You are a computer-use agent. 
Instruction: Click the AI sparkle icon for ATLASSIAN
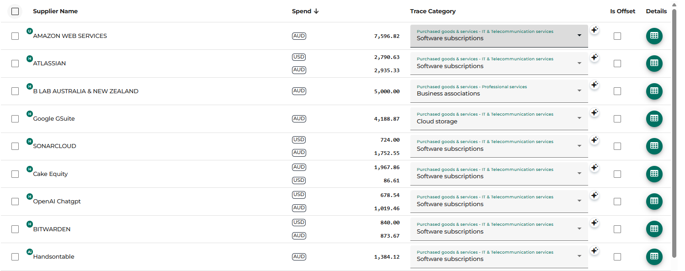pos(594,58)
